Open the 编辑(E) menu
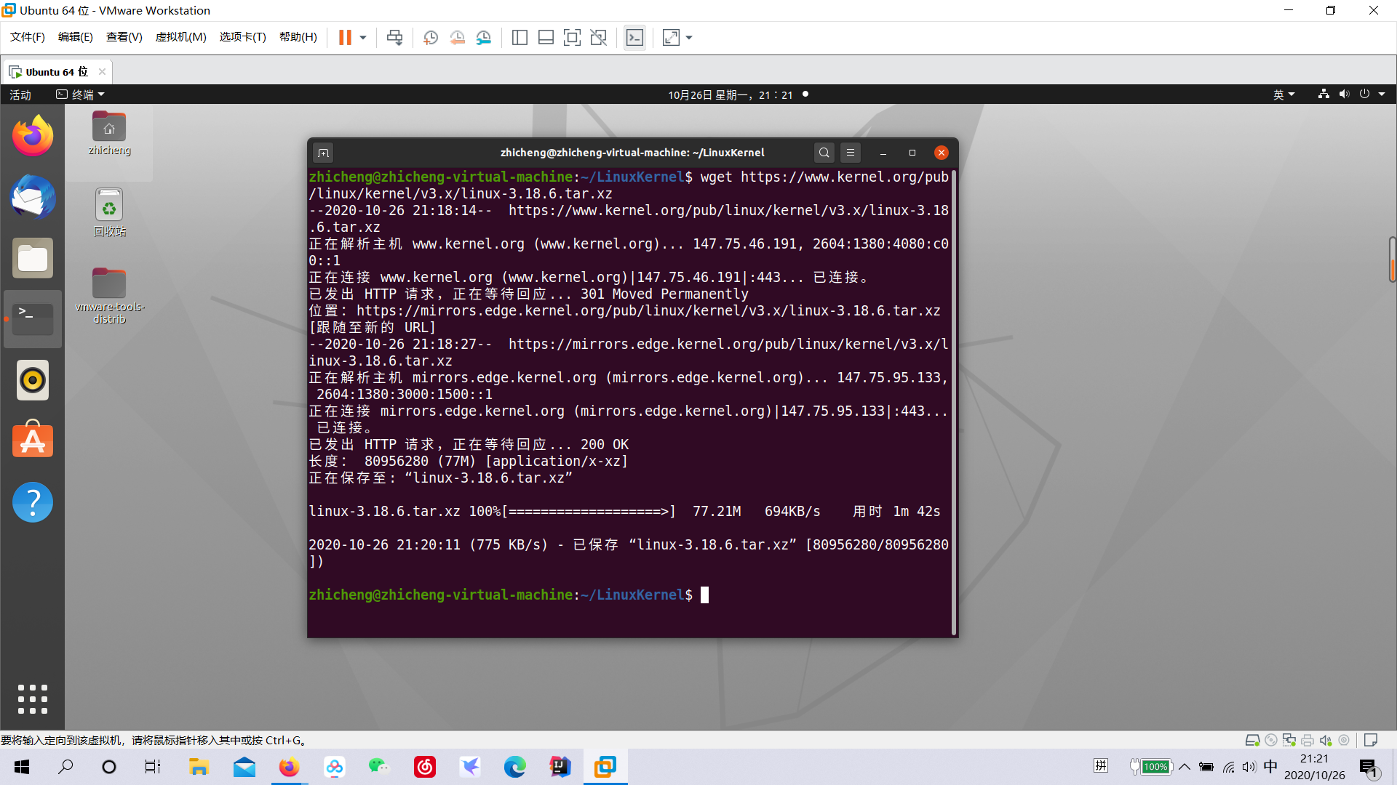Screen dimensions: 1397x785 pyautogui.click(x=76, y=37)
